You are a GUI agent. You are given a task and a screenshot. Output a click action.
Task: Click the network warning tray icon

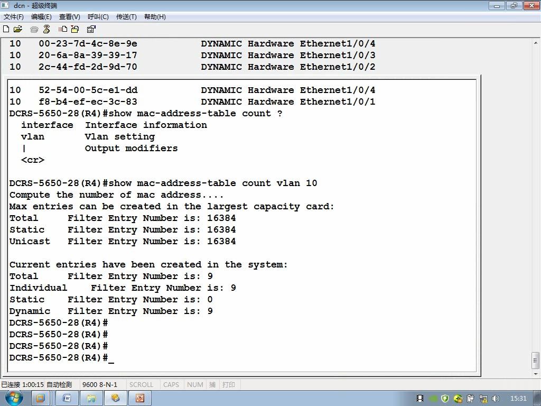pos(483,399)
